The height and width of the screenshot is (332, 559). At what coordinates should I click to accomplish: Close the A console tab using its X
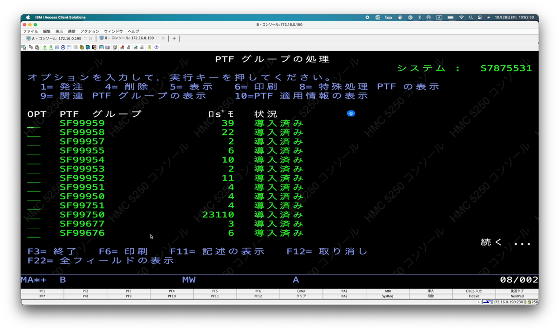91,38
